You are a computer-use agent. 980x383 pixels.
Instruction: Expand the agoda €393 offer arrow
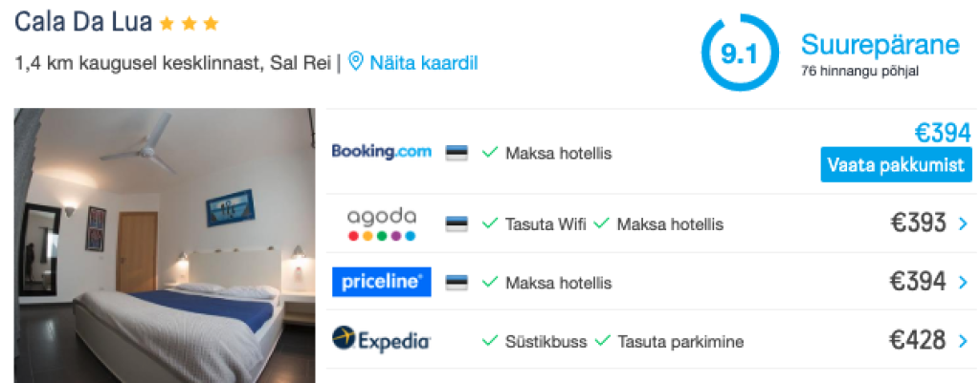click(x=963, y=224)
